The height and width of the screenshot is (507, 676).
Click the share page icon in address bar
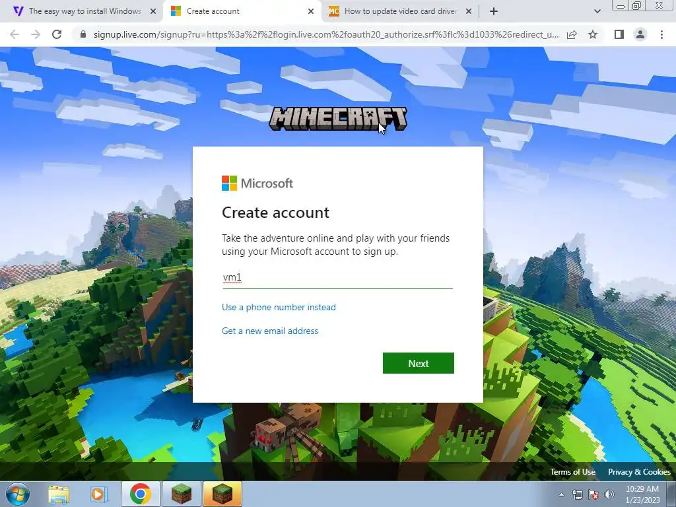[x=572, y=34]
